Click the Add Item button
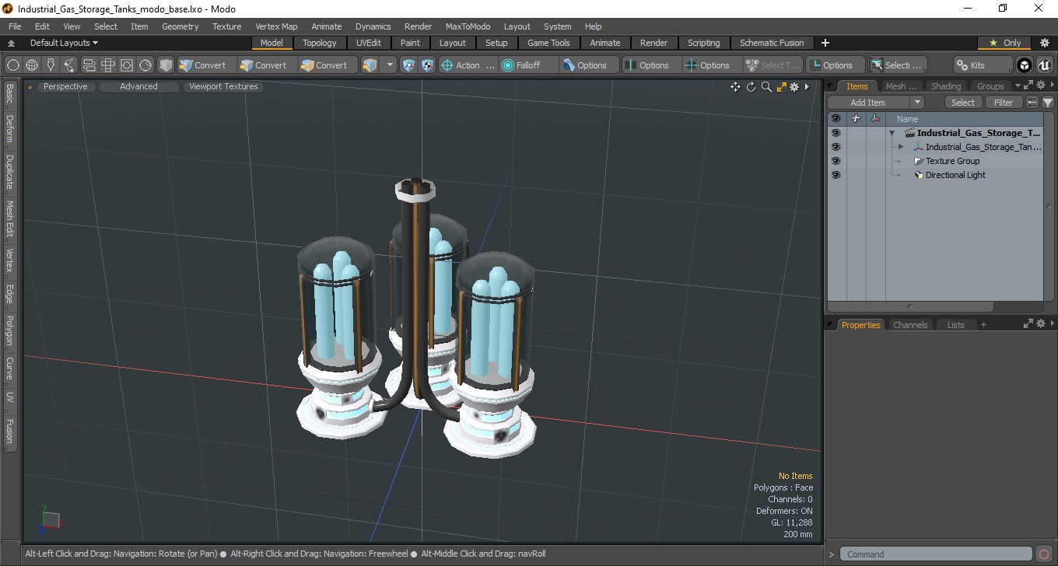The image size is (1058, 566). pos(868,103)
